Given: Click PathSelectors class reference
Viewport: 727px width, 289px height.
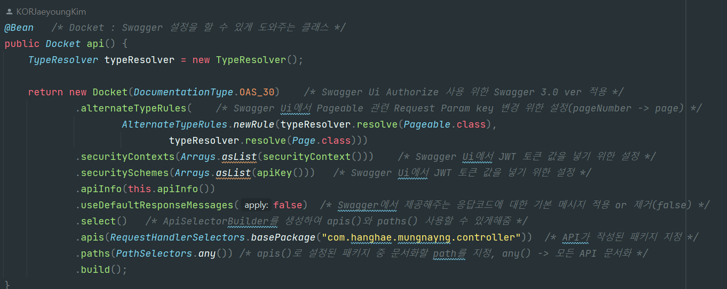Looking at the screenshot, I should pos(154,253).
